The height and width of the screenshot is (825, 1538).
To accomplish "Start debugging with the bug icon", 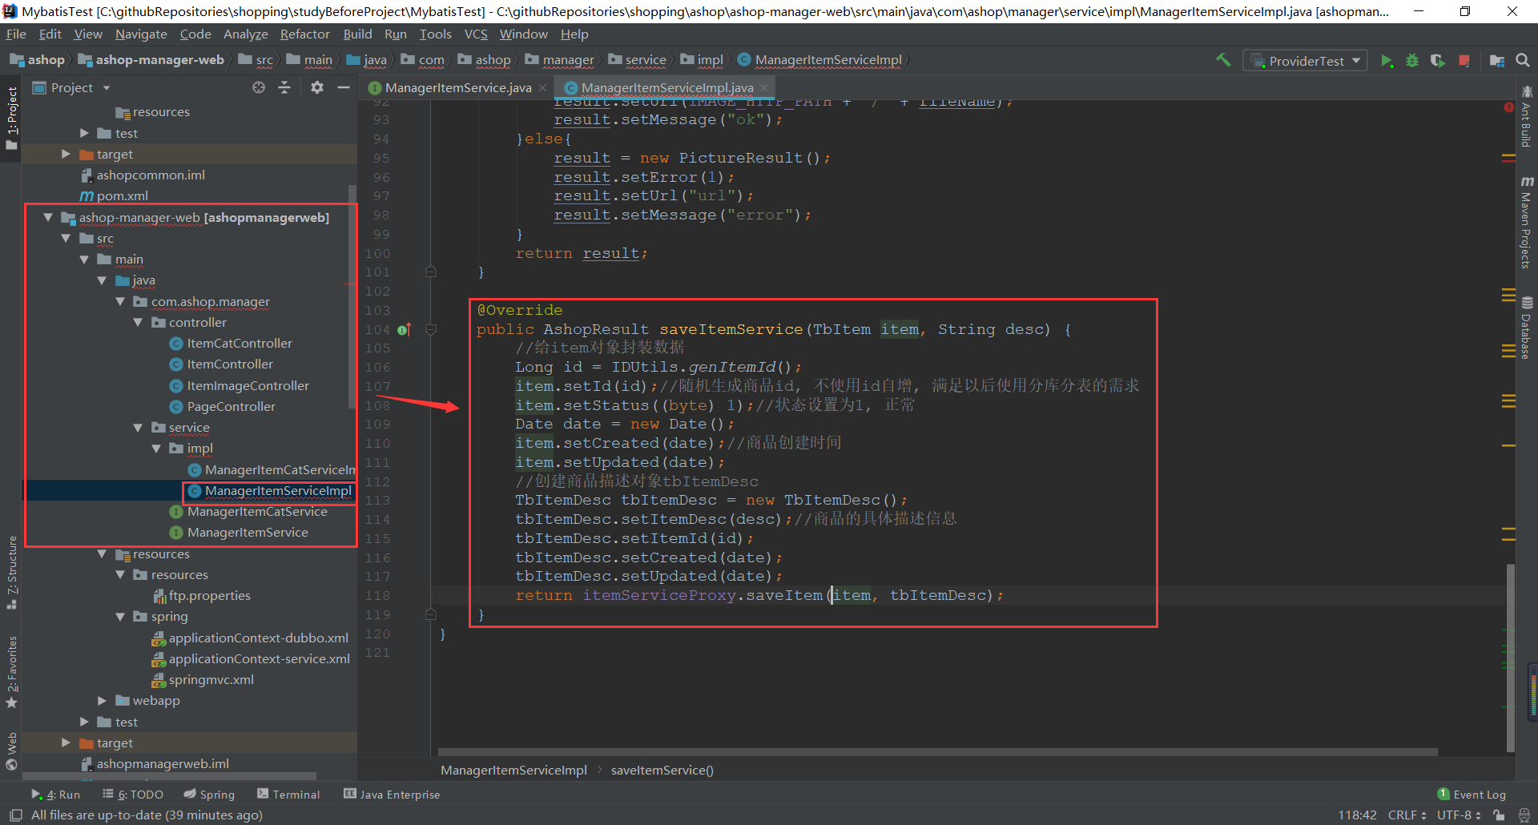I will (1412, 61).
